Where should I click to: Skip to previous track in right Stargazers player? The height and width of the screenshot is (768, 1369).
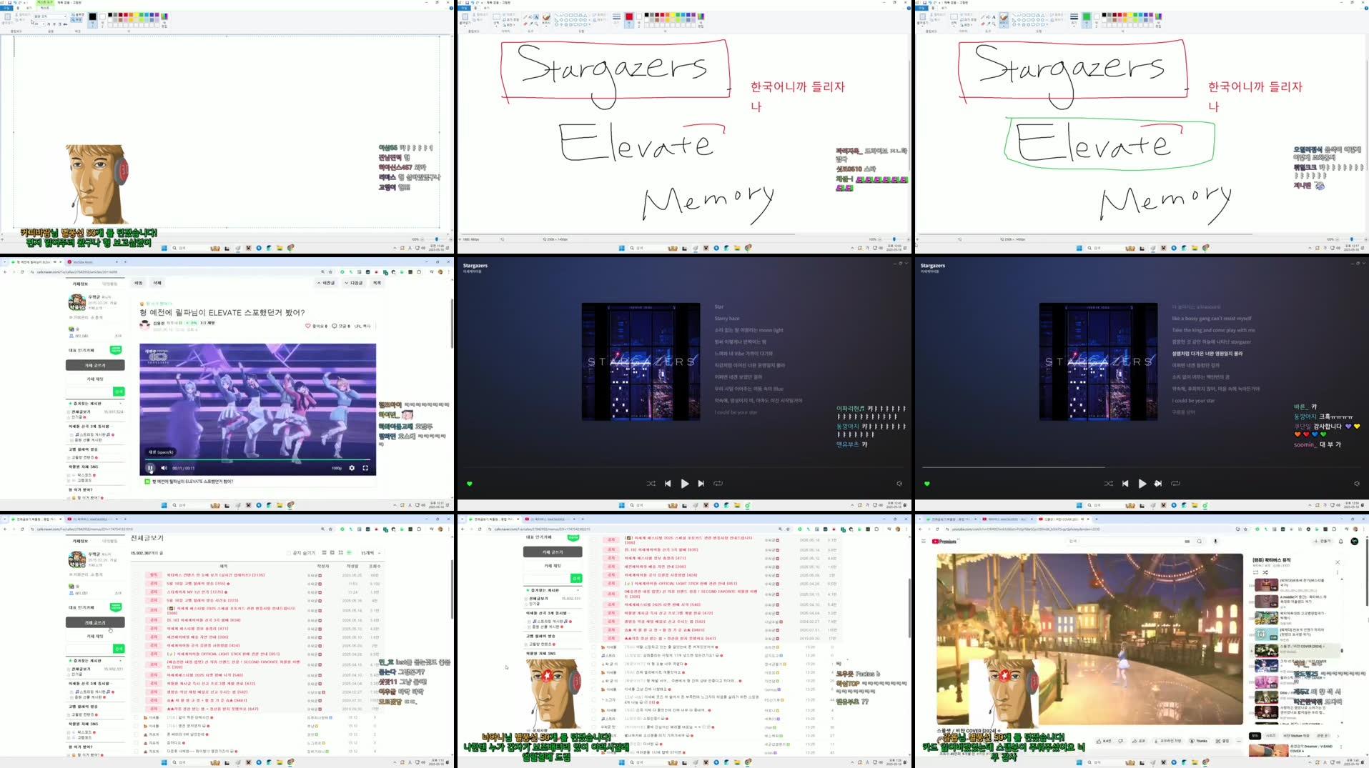[1125, 484]
